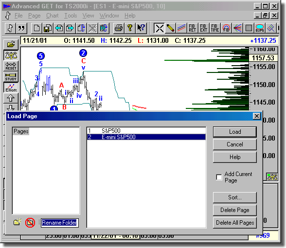This screenshot has width=286, height=248.
Task: Click the new folder icon in Load Page
Action: (x=18, y=222)
